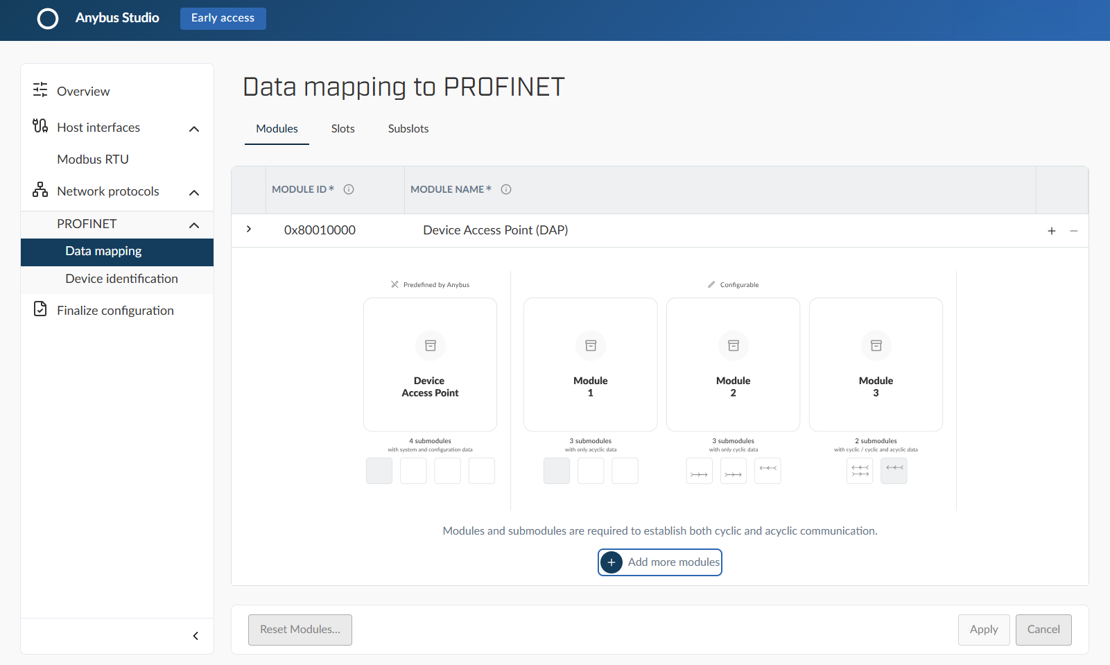Click the first submodule arrow icon under Module 2
1110x665 pixels.
(700, 471)
